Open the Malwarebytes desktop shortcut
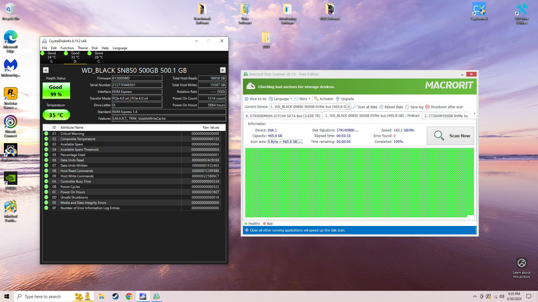The width and height of the screenshot is (538, 302). coord(11,68)
